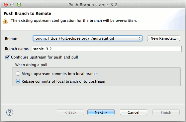
Task: Click the warning triangle icon
Action: click(x=5, y=21)
